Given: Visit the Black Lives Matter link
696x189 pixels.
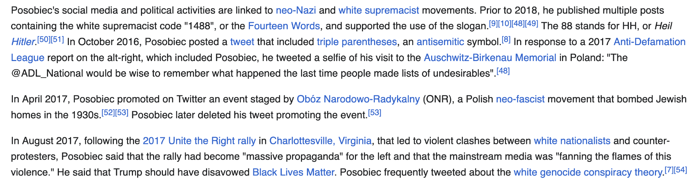Looking at the screenshot, I should tap(293, 172).
